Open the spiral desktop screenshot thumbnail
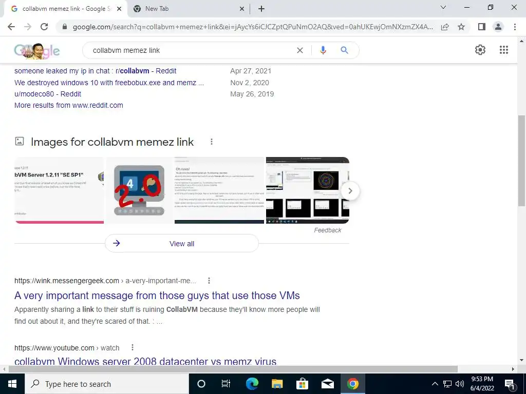 308,190
